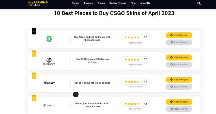216x114 pixels.
Task: Go to the Review Process page
Action: tap(118, 3)
